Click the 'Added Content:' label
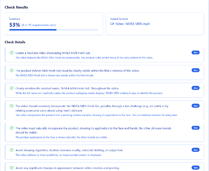The width and height of the screenshot is (209, 171). (119, 19)
